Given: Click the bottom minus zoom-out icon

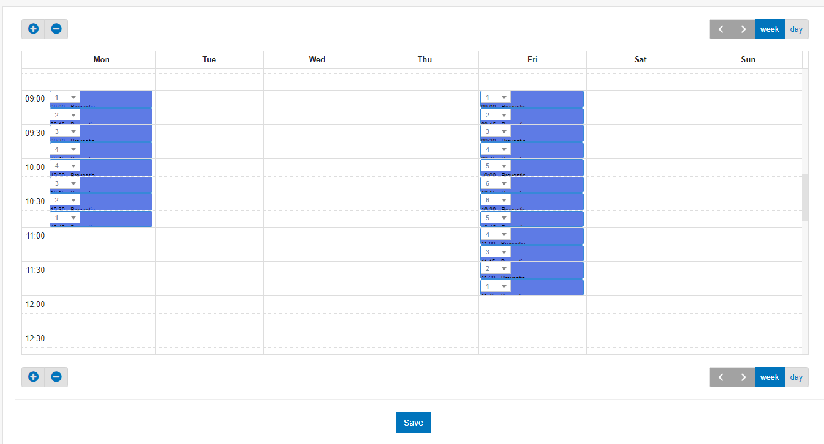Looking at the screenshot, I should point(56,377).
